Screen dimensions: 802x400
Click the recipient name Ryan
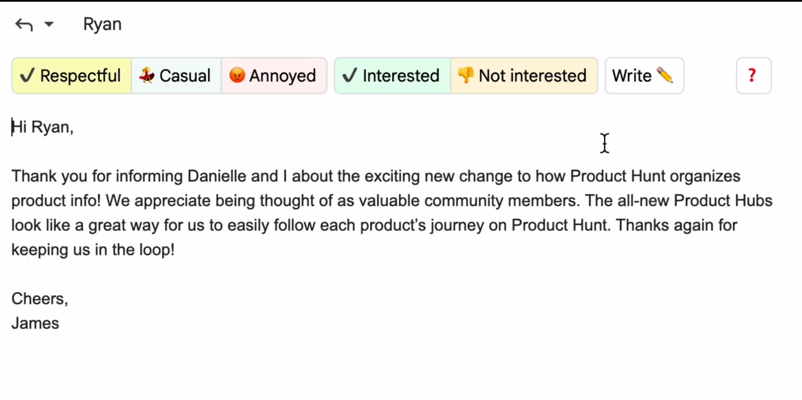(x=102, y=24)
